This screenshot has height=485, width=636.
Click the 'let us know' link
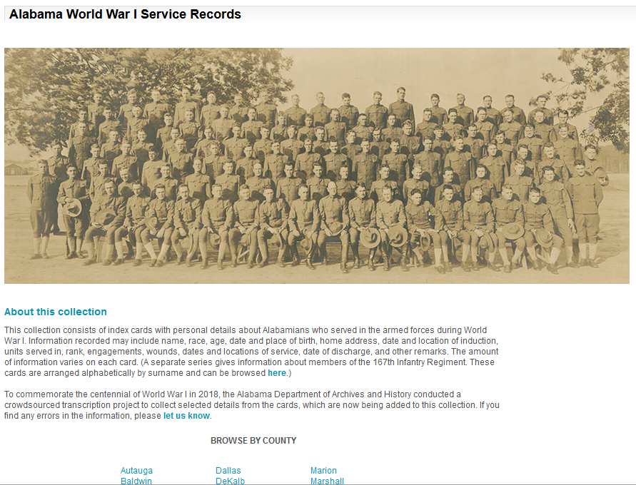click(186, 416)
